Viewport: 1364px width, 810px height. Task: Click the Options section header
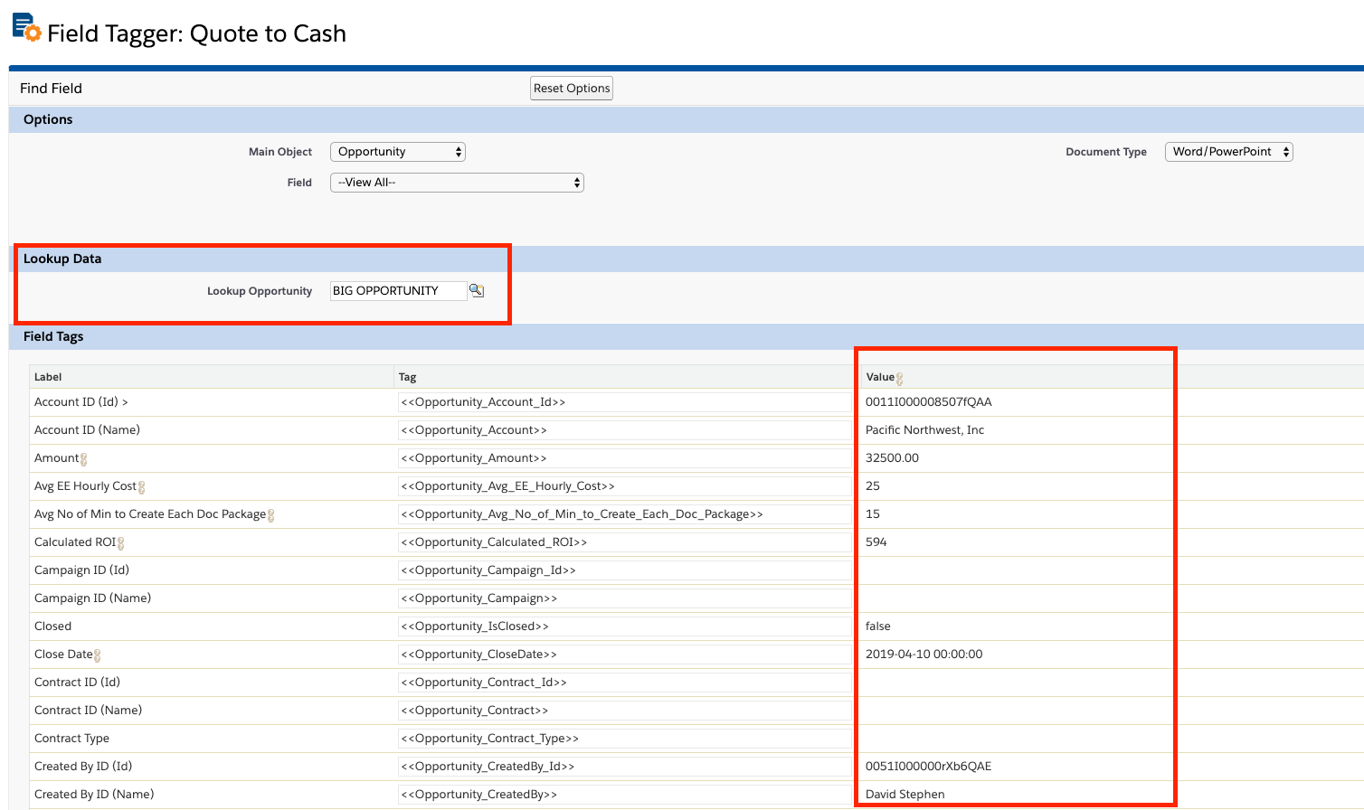coord(48,119)
